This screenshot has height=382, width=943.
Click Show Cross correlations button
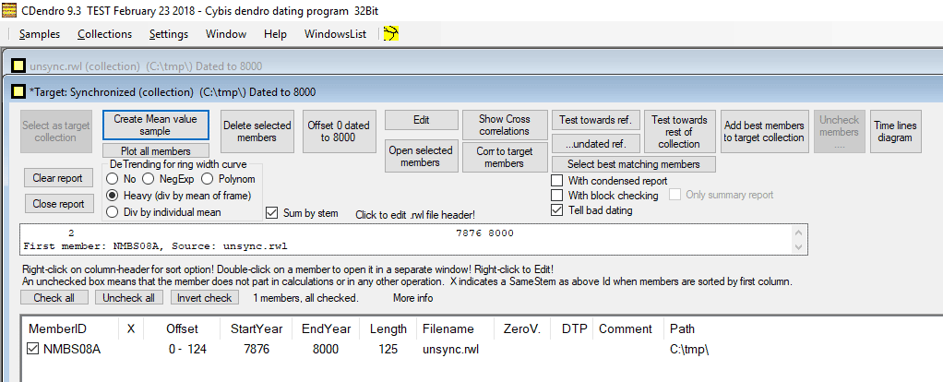tap(505, 125)
